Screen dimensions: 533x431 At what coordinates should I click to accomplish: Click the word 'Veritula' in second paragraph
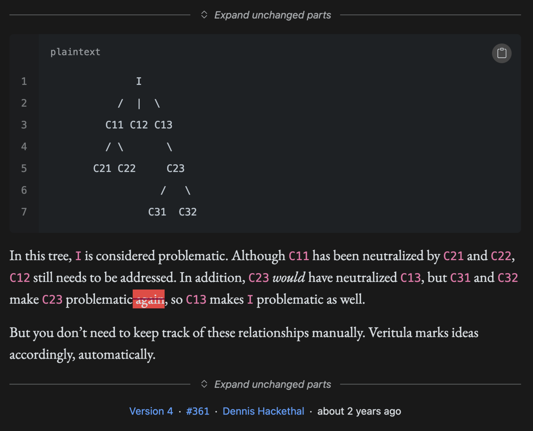[x=390, y=333]
